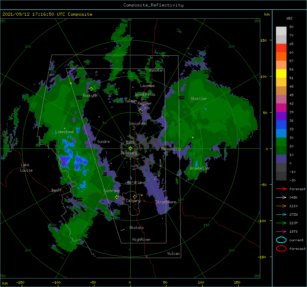Click the Strathmore city label
The width and height of the screenshot is (307, 287).
click(166, 202)
